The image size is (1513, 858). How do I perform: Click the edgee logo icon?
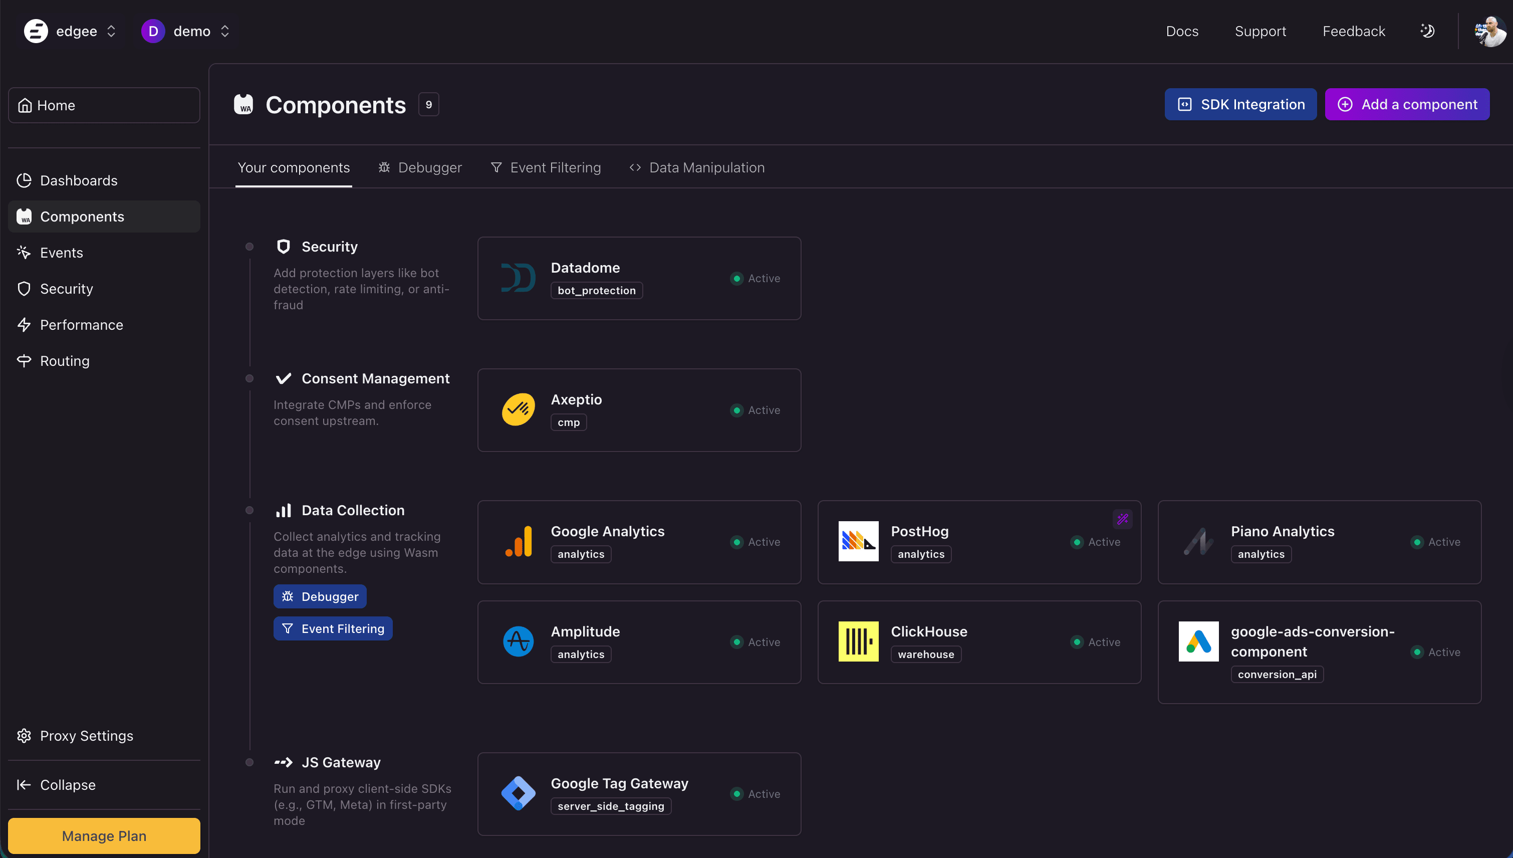[x=36, y=31]
